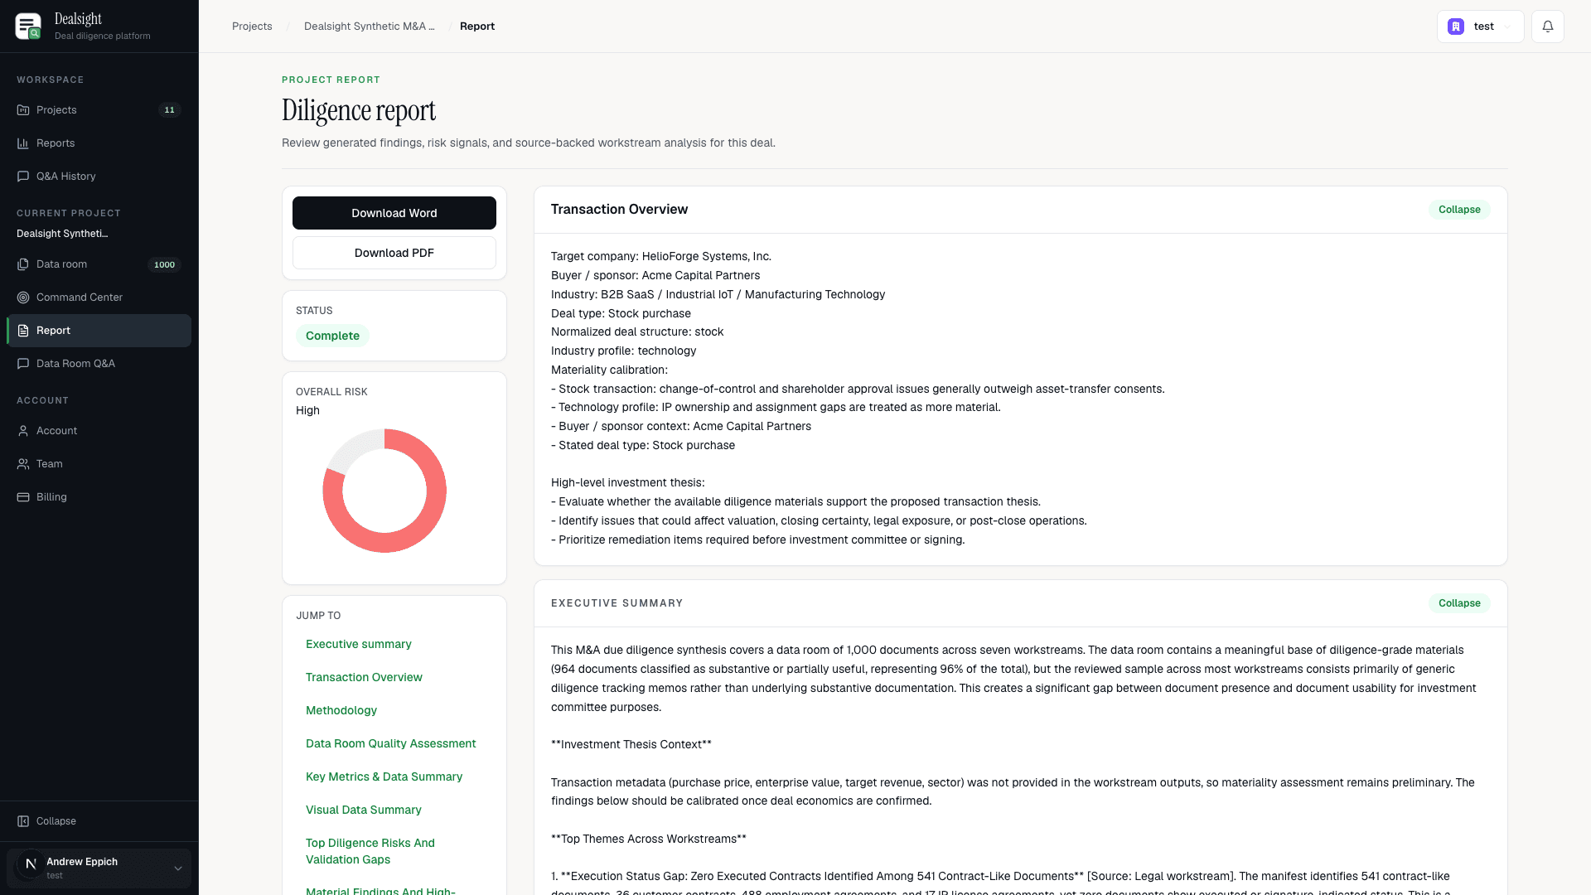Viewport: 1591px width, 895px height.
Task: Click the sidebar Collapse label
Action: tap(56, 821)
